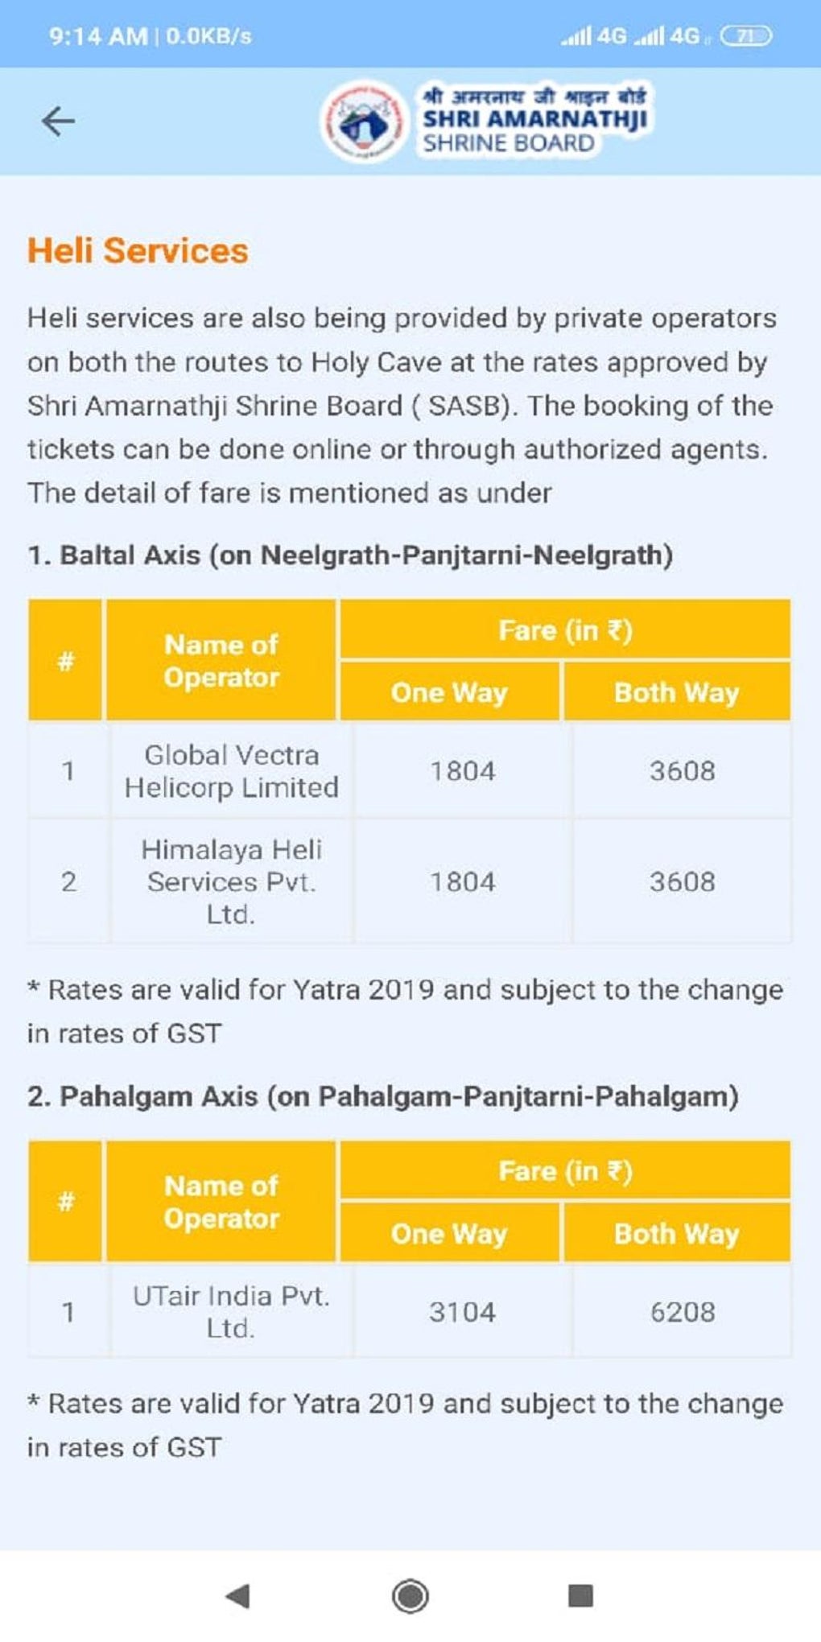Tap Pahalgam Axis section title
The image size is (821, 1642).
click(x=383, y=1096)
